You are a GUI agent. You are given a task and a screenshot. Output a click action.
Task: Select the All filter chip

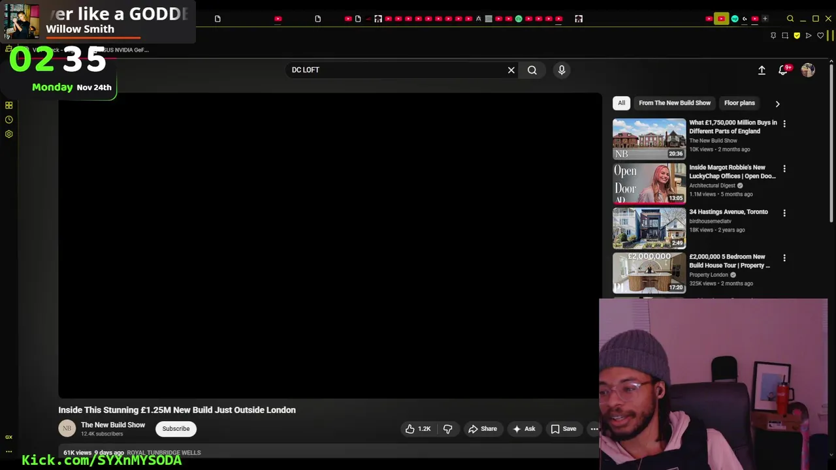click(x=621, y=103)
